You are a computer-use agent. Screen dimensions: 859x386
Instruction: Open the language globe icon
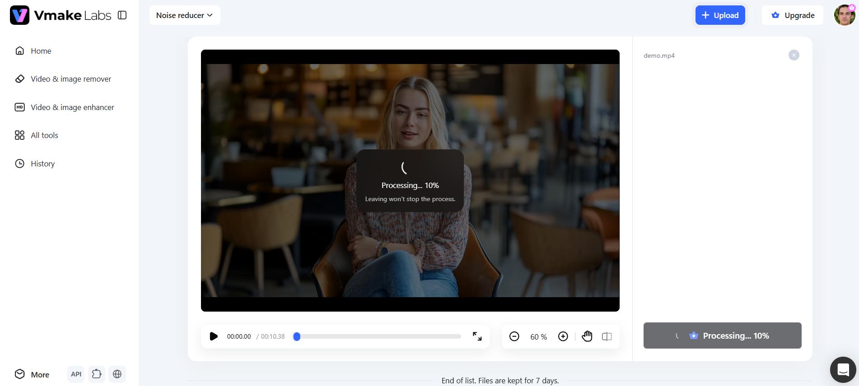pos(117,374)
